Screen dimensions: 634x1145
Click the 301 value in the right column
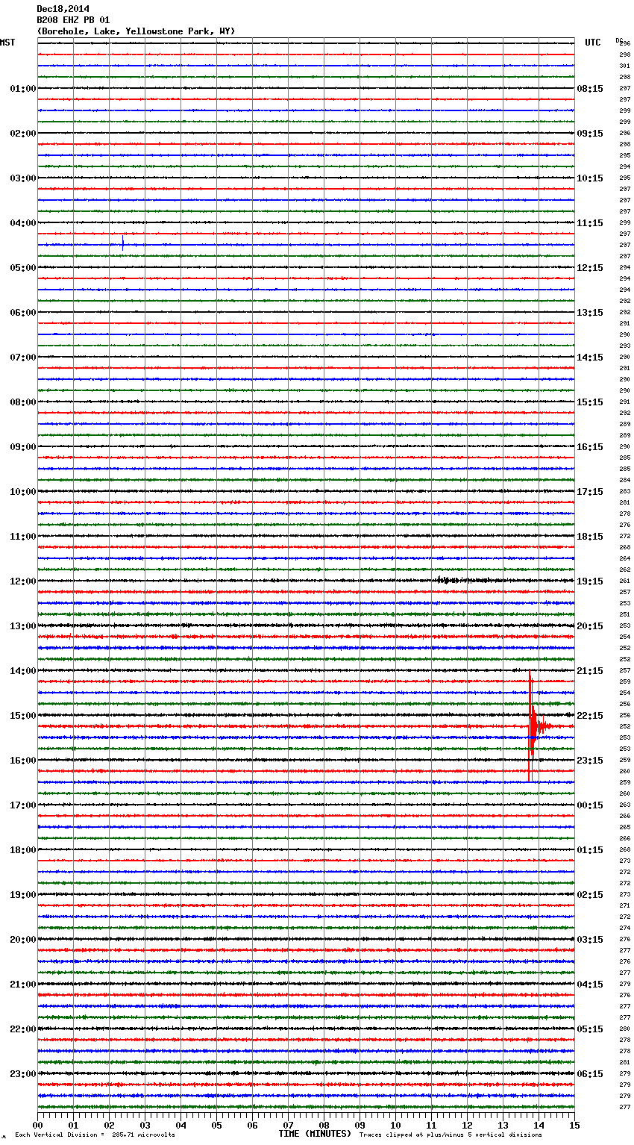coord(624,66)
